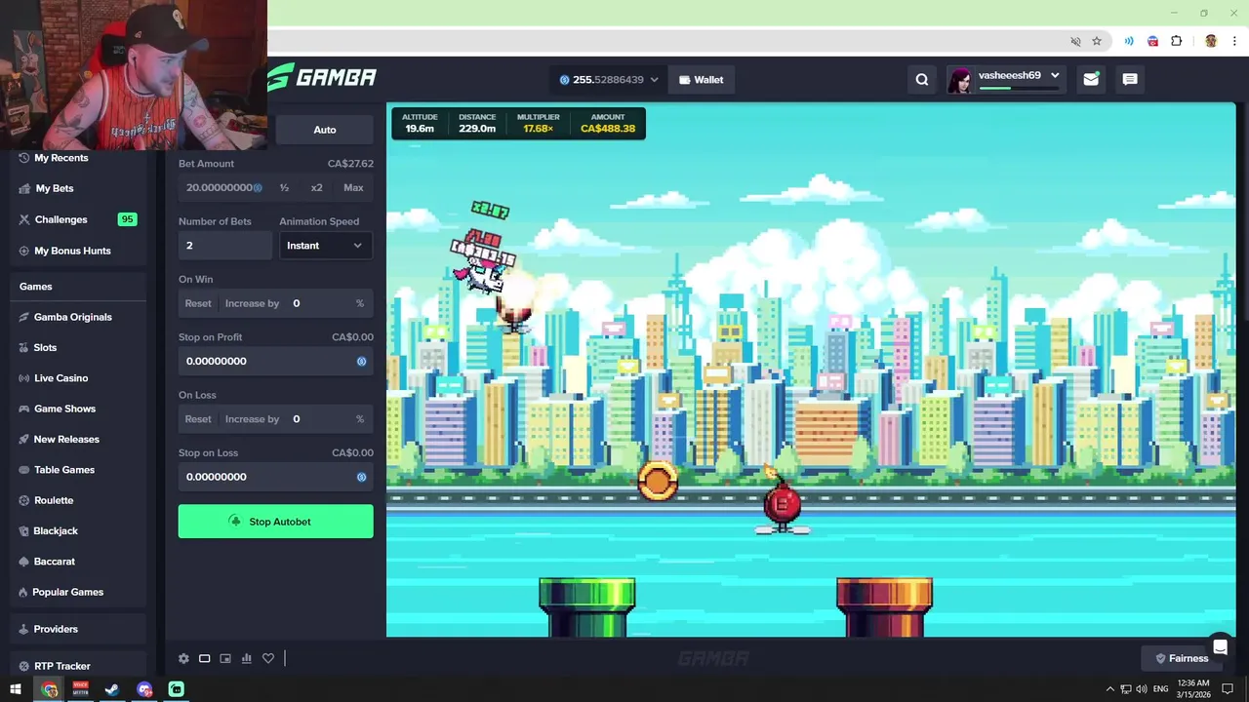Open Roulette category
1249x702 pixels.
54,500
